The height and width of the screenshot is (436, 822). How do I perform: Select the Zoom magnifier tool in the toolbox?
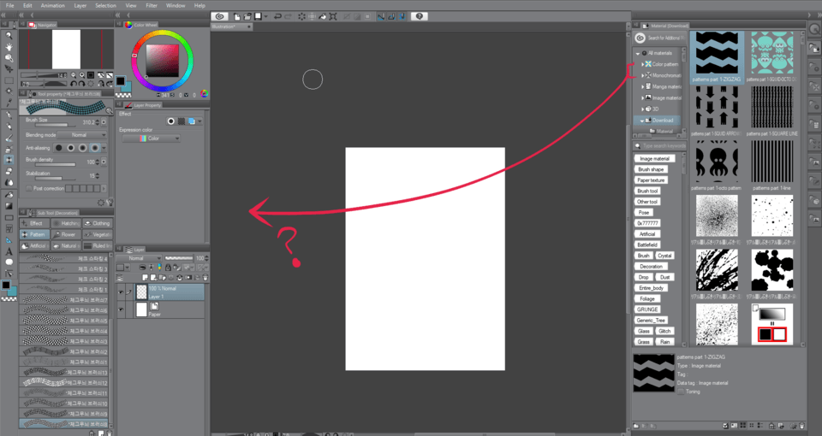[9, 36]
